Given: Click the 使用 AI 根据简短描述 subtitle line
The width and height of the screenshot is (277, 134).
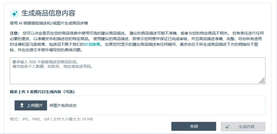Looking at the screenshot, I should click(49, 23).
